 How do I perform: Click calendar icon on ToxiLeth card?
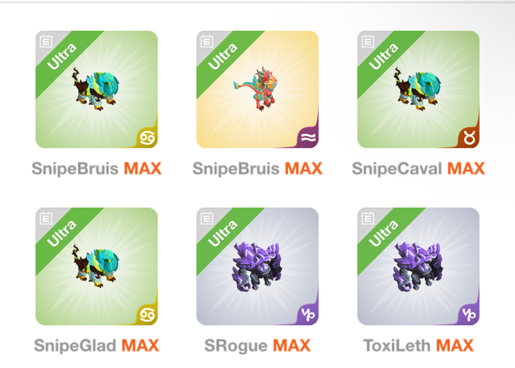tap(368, 218)
